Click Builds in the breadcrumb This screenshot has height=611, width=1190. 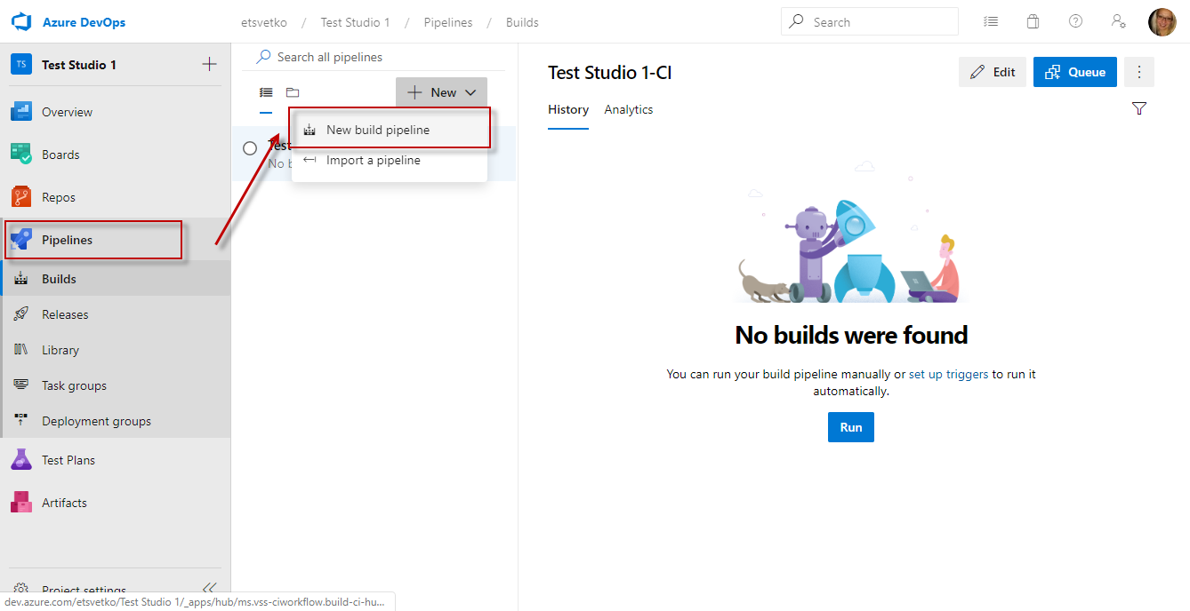(x=522, y=22)
